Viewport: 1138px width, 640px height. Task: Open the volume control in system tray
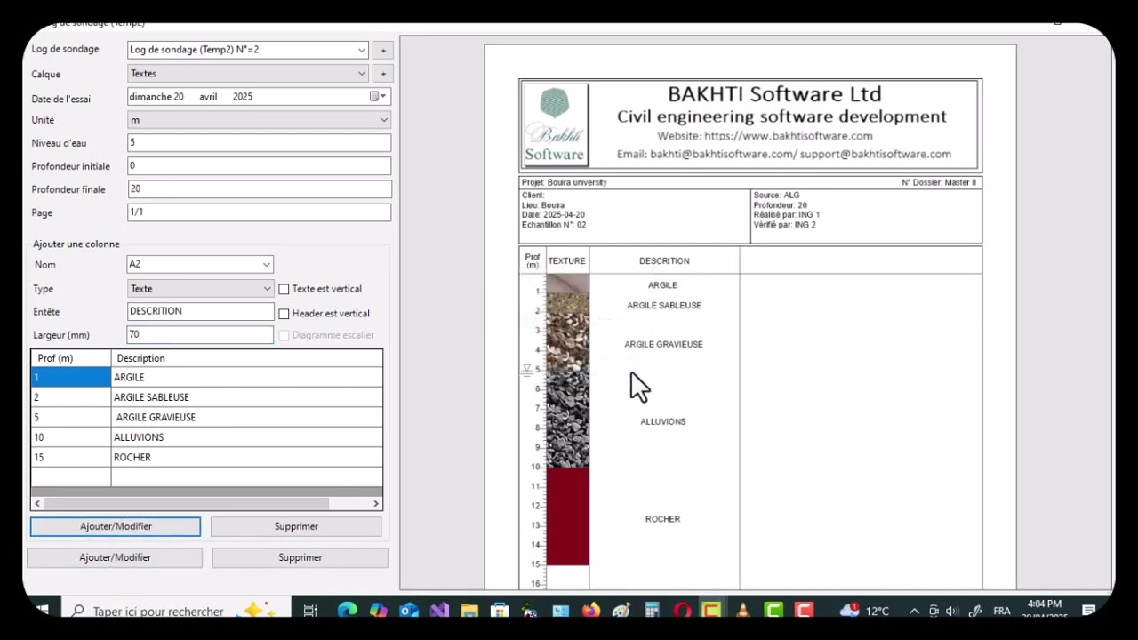point(952,611)
